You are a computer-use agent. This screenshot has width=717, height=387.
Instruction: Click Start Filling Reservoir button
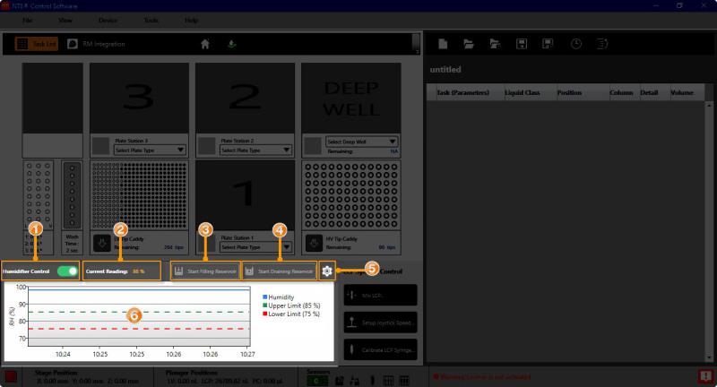coord(205,271)
